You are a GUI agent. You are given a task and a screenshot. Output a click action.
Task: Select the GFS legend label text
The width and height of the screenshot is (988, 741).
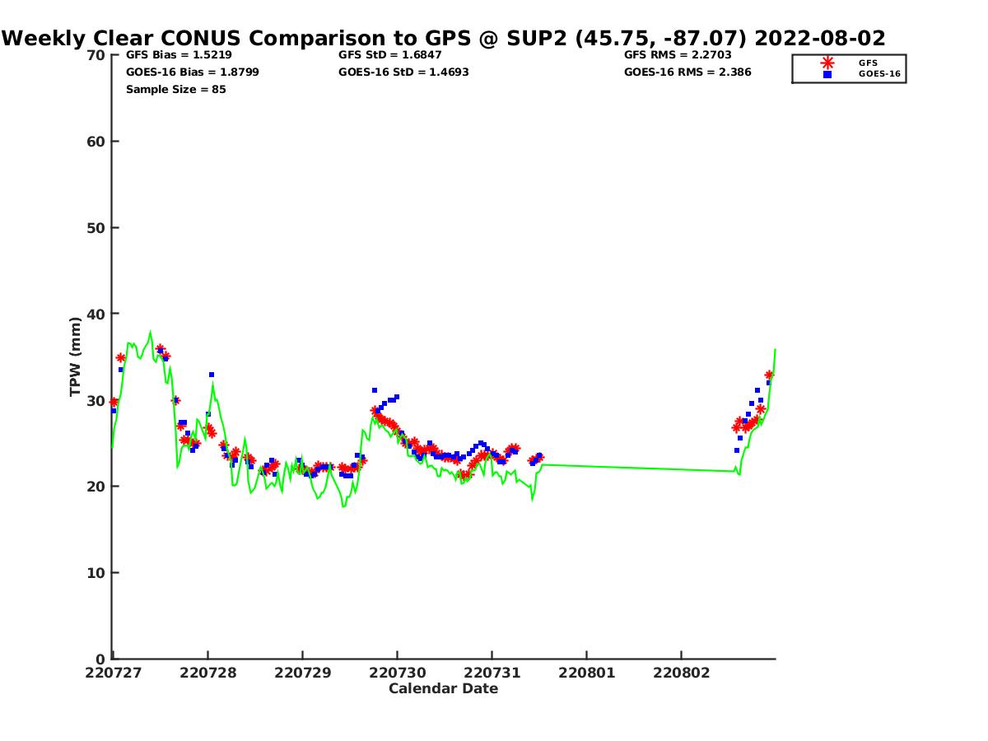pyautogui.click(x=868, y=63)
